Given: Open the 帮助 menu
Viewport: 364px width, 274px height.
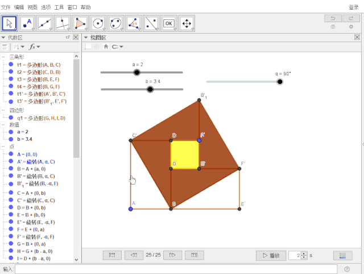Looking at the screenshot, I should coord(86,7).
